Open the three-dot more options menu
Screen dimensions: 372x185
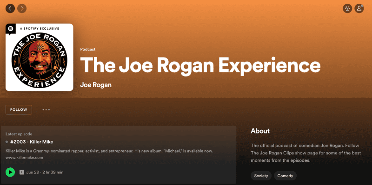46,109
